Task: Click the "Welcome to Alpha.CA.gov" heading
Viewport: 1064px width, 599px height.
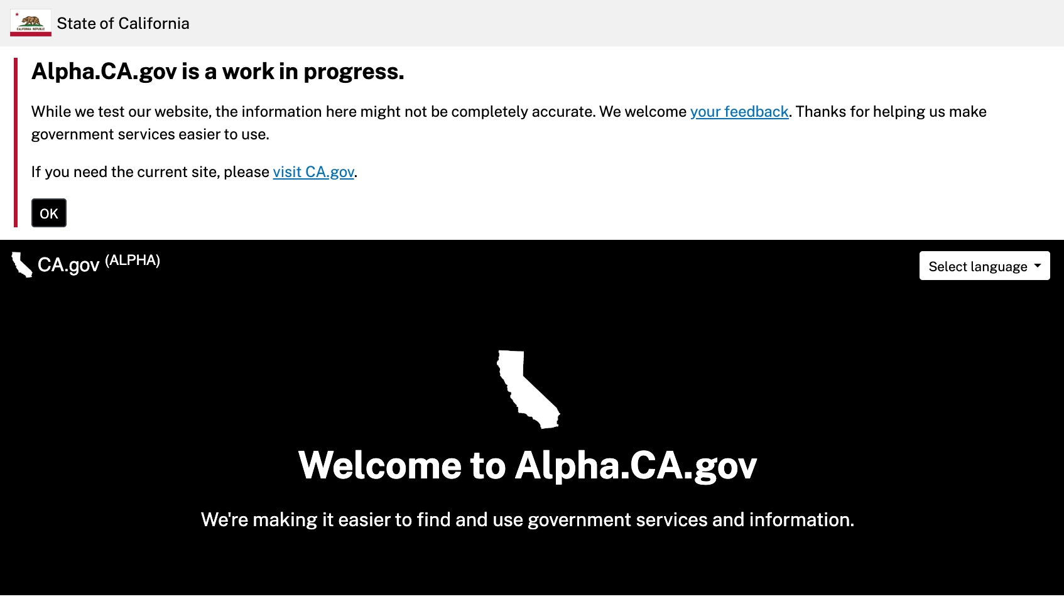Action: [x=528, y=465]
